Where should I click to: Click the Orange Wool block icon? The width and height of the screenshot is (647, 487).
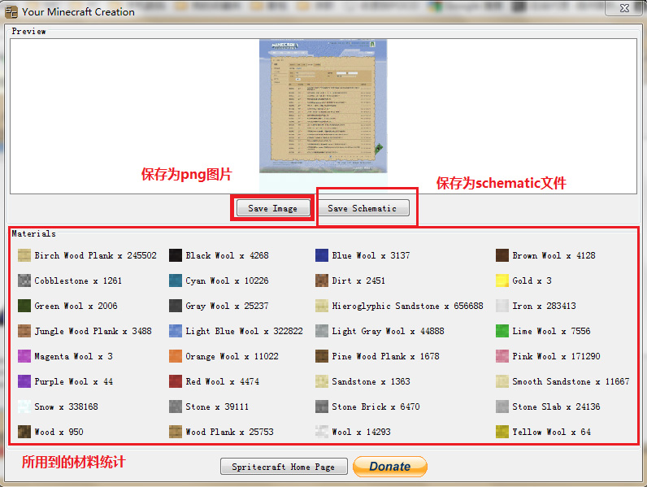(176, 356)
